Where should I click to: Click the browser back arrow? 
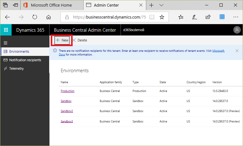(7, 17)
